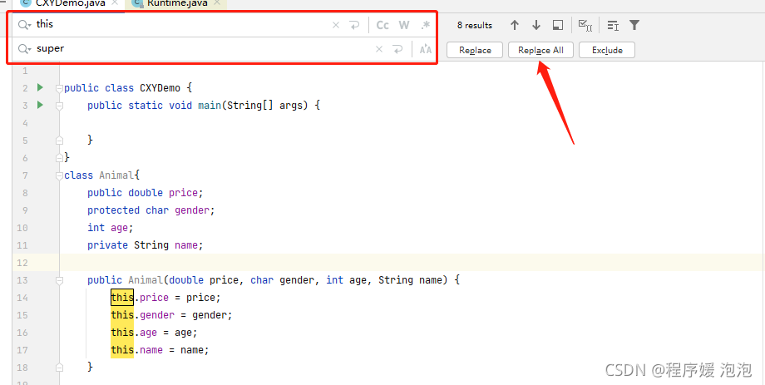Viewport: 765px width, 385px height.
Task: Open the search filter funnel popup
Action: click(634, 26)
